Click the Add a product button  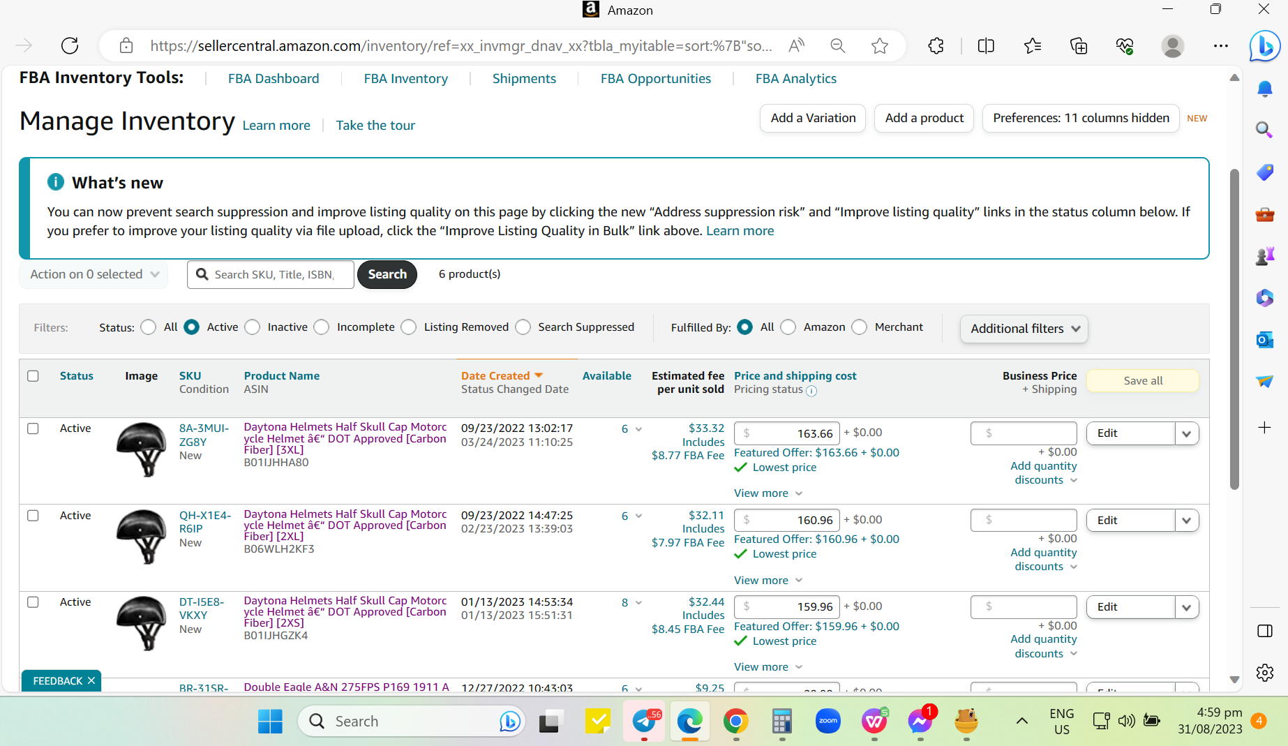(x=924, y=118)
